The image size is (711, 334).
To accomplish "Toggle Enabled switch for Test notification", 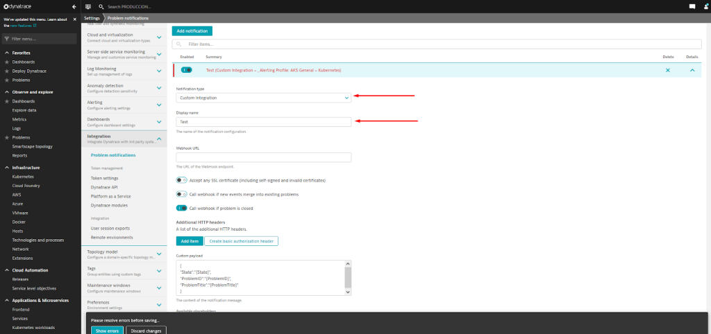I will pos(186,70).
